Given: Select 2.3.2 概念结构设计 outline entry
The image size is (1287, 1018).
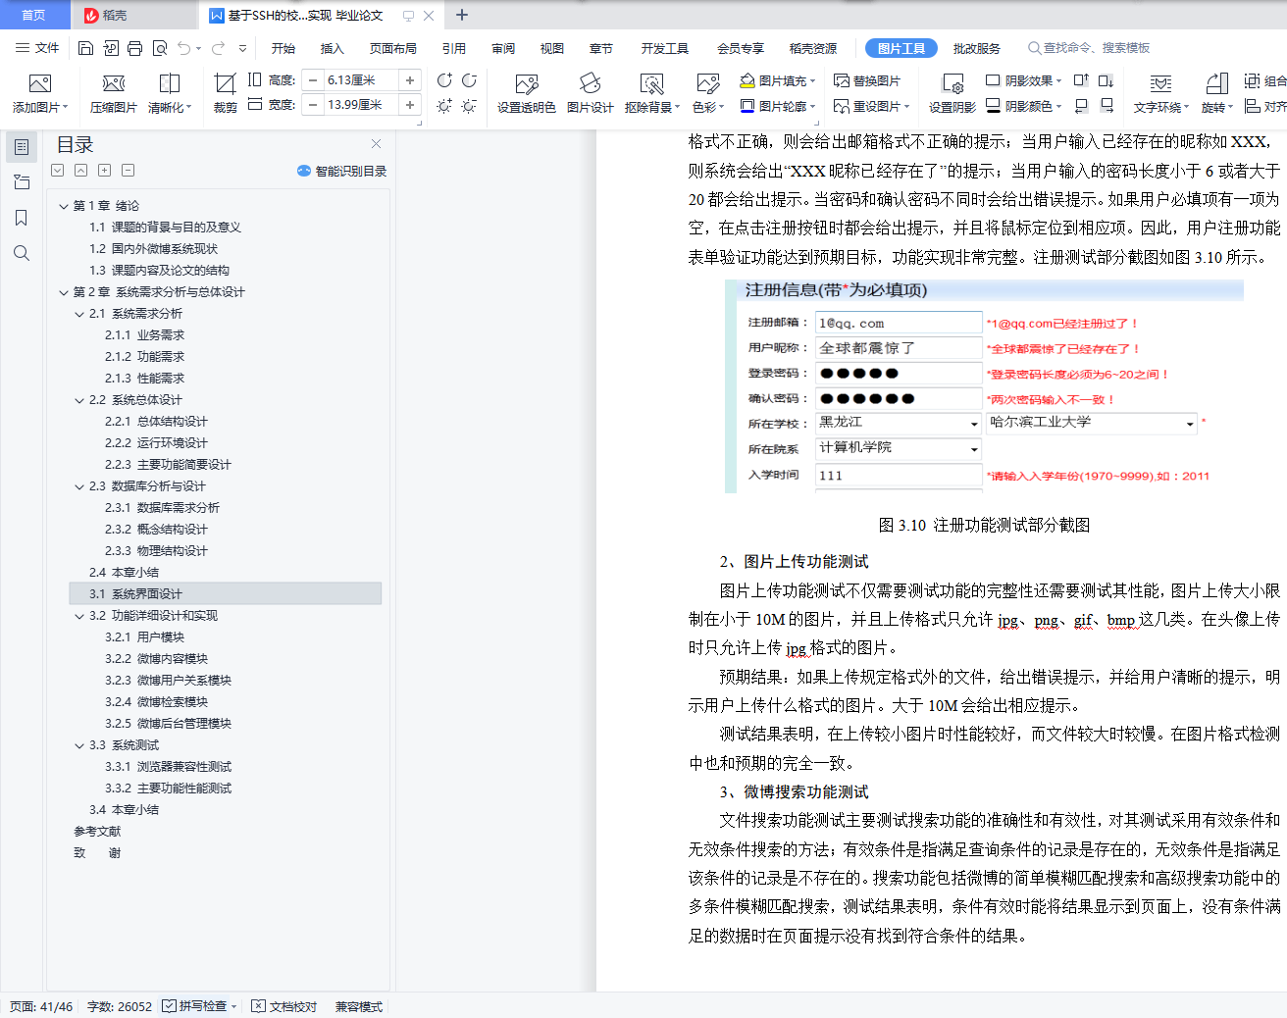Looking at the screenshot, I should tap(156, 530).
